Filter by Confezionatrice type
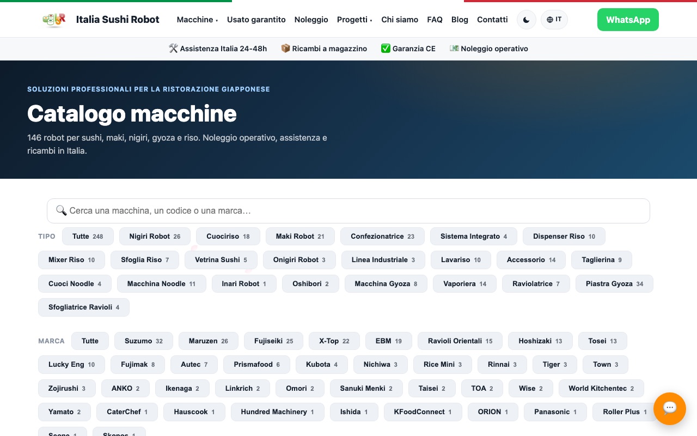The width and height of the screenshot is (697, 436). (382, 237)
